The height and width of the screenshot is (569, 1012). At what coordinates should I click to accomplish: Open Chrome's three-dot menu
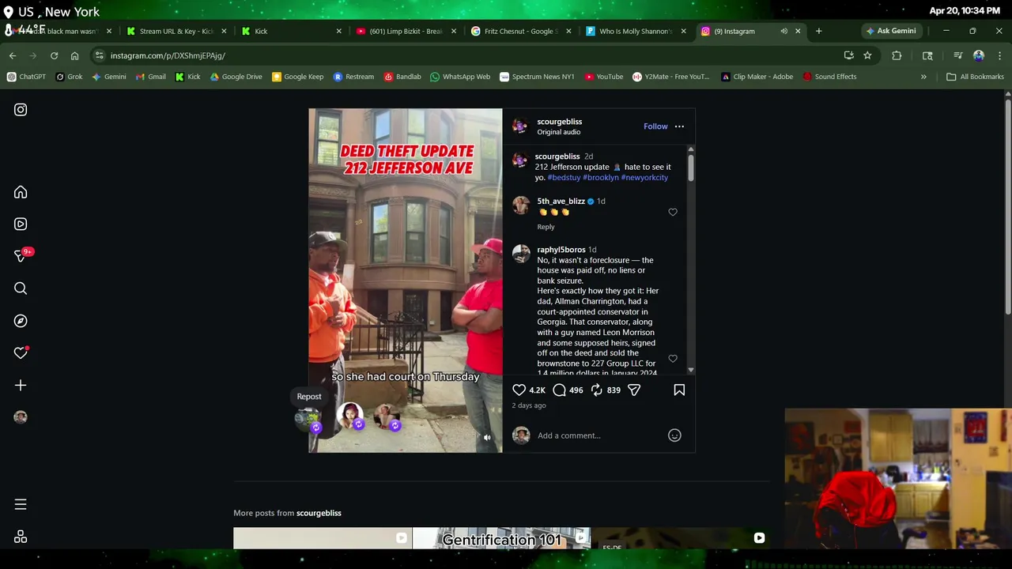999,55
